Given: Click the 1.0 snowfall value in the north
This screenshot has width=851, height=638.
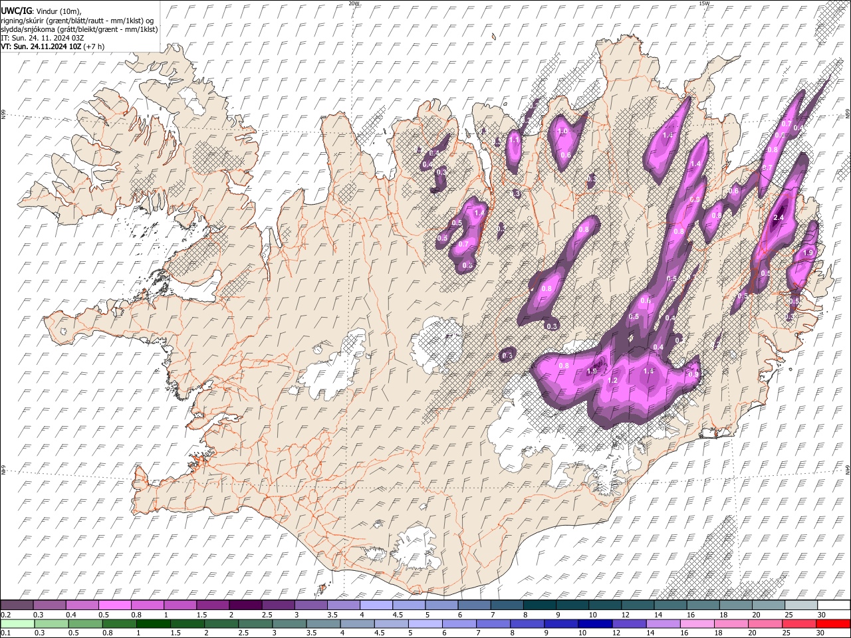Looking at the screenshot, I should 564,132.
